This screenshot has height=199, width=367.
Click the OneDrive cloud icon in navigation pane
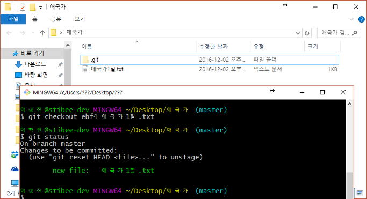click(15, 169)
